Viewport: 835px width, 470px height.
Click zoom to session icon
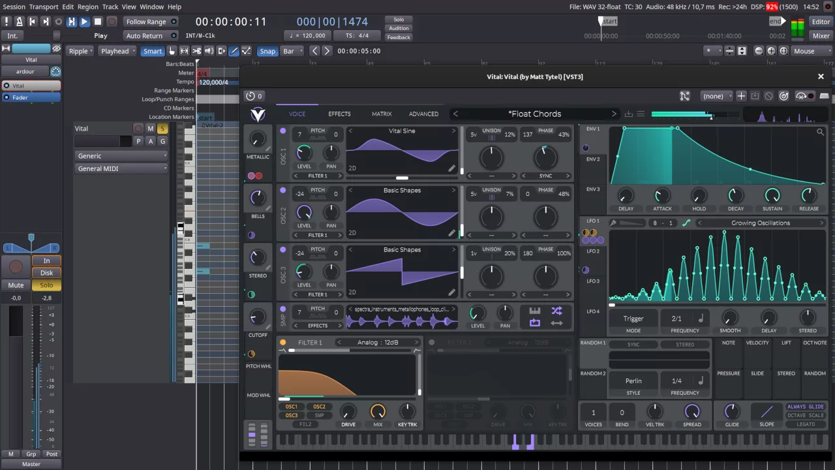tap(783, 51)
